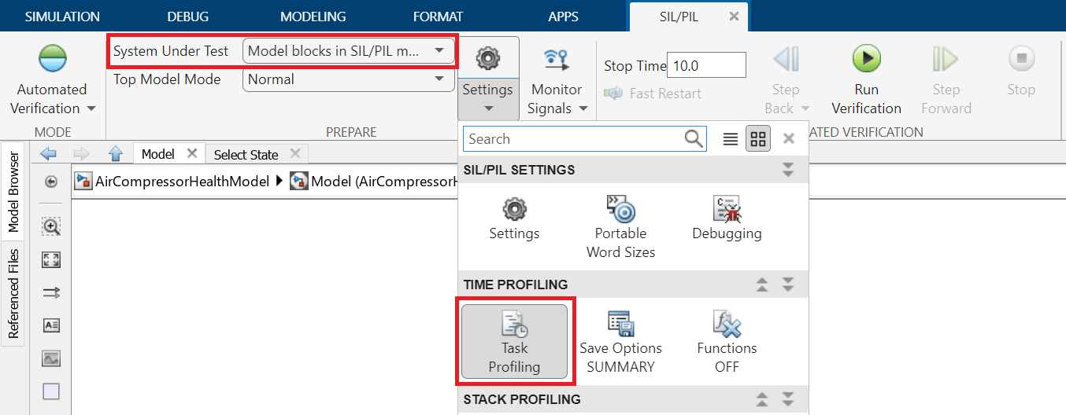Viewport: 1066px width, 415px height.
Task: Click the settings gallery Search box
Action: 575,139
